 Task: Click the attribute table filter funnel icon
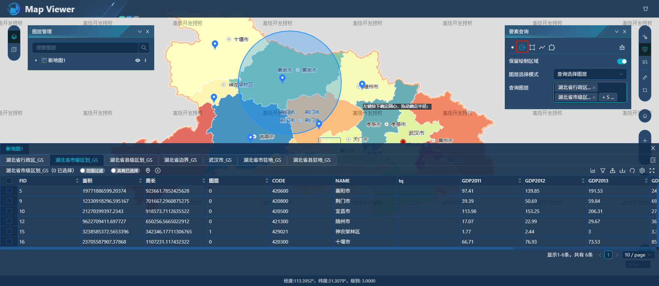(x=603, y=171)
